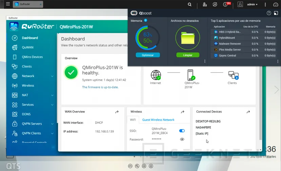This screenshot has height=171, width=281.
Task: Open the admin account dropdown
Action: click(252, 4)
